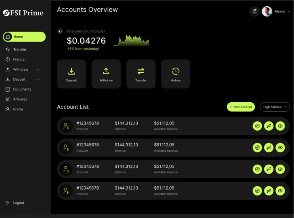The width and height of the screenshot is (294, 218).
Task: Click the user icon of third account
Action: (x=66, y=169)
